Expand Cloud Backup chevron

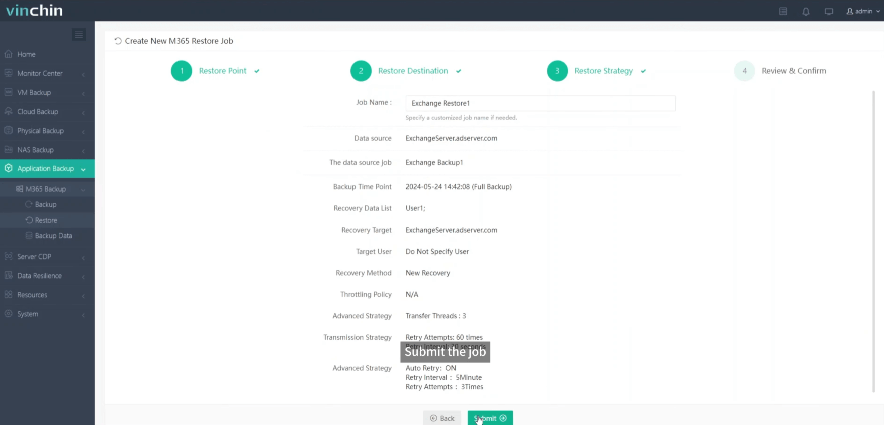[x=83, y=112]
